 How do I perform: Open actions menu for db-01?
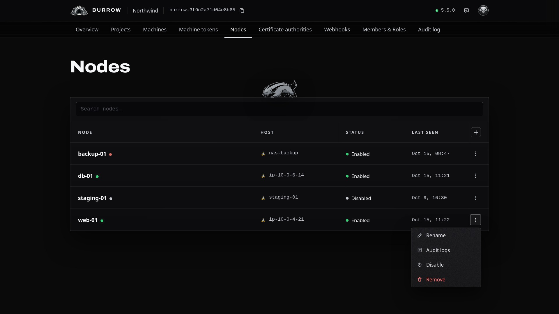tap(476, 176)
